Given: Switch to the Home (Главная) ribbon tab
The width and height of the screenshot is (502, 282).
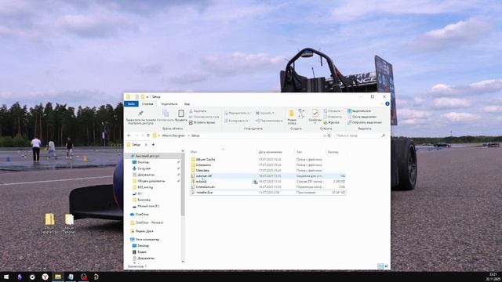Looking at the screenshot, I should click(x=147, y=104).
